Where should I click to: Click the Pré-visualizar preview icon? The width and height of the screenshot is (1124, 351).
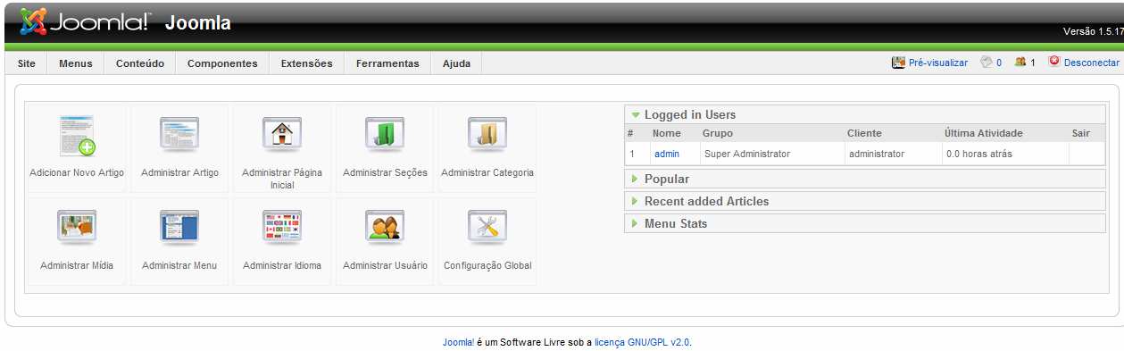(898, 63)
